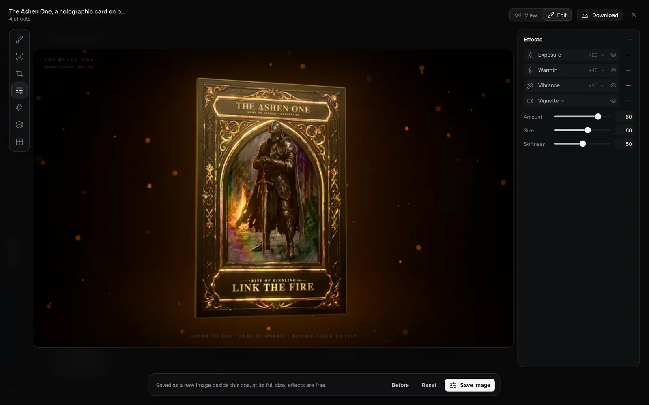Switch to View mode
This screenshot has width=649, height=405.
click(x=526, y=15)
